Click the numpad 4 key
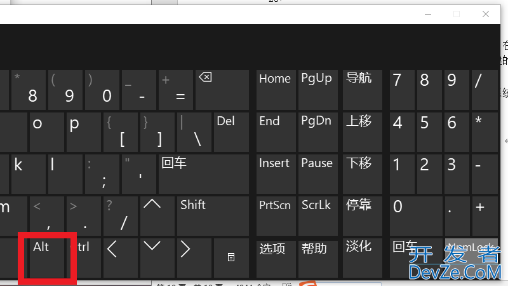 402,132
